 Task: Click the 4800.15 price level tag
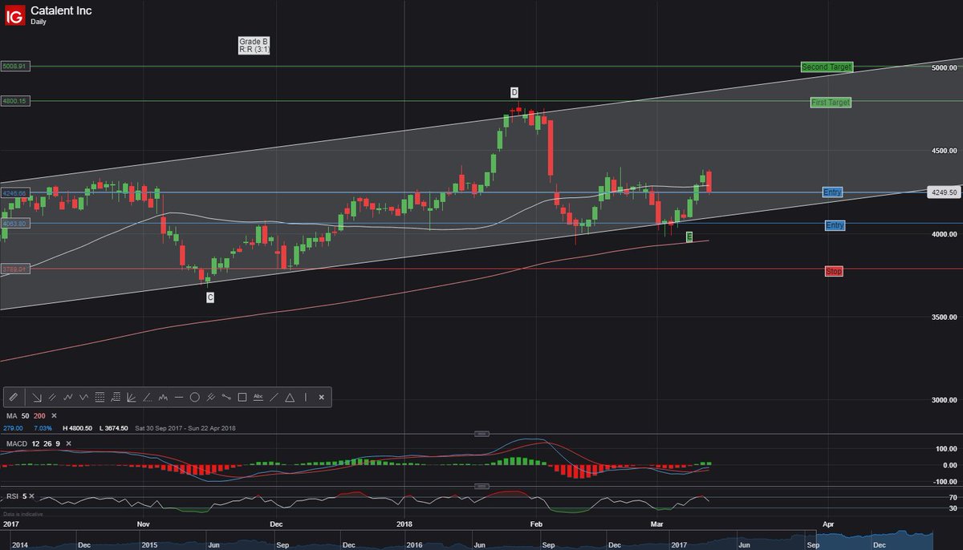pyautogui.click(x=15, y=101)
